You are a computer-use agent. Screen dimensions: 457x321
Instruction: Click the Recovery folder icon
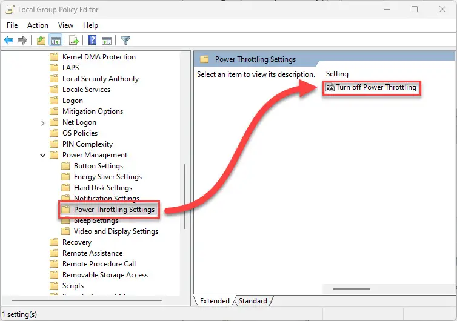(x=54, y=242)
